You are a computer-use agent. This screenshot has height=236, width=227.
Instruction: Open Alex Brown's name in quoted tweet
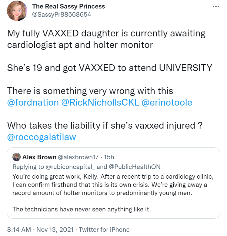click(39, 157)
